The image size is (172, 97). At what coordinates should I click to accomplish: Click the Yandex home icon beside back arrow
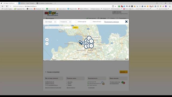(7, 6)
